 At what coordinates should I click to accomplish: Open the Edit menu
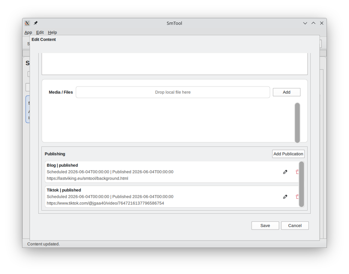[40, 32]
